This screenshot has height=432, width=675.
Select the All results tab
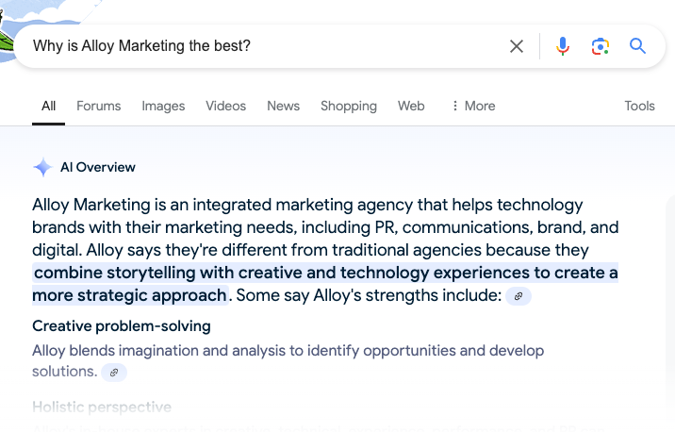point(49,106)
